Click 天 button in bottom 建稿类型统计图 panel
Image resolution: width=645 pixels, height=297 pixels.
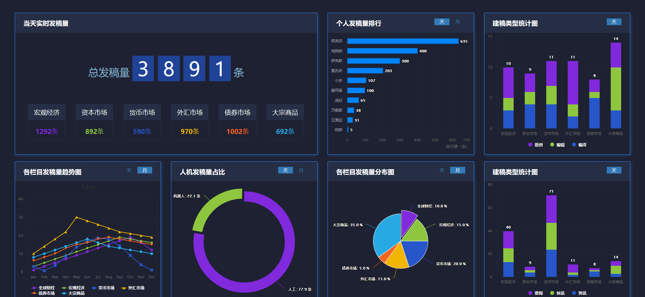614,170
